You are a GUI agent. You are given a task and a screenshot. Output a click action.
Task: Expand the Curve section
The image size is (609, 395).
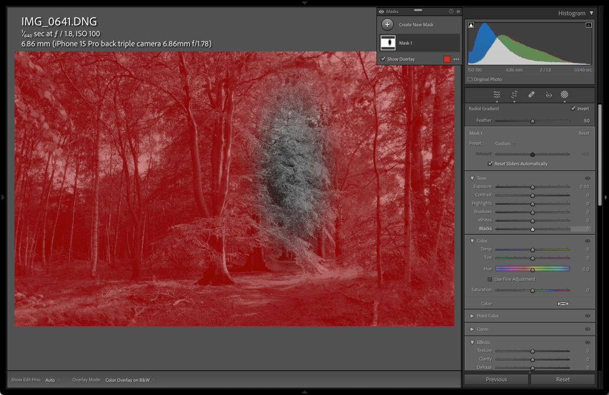click(x=472, y=329)
